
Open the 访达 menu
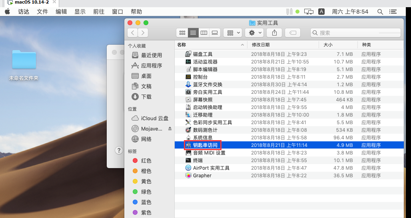click(24, 12)
